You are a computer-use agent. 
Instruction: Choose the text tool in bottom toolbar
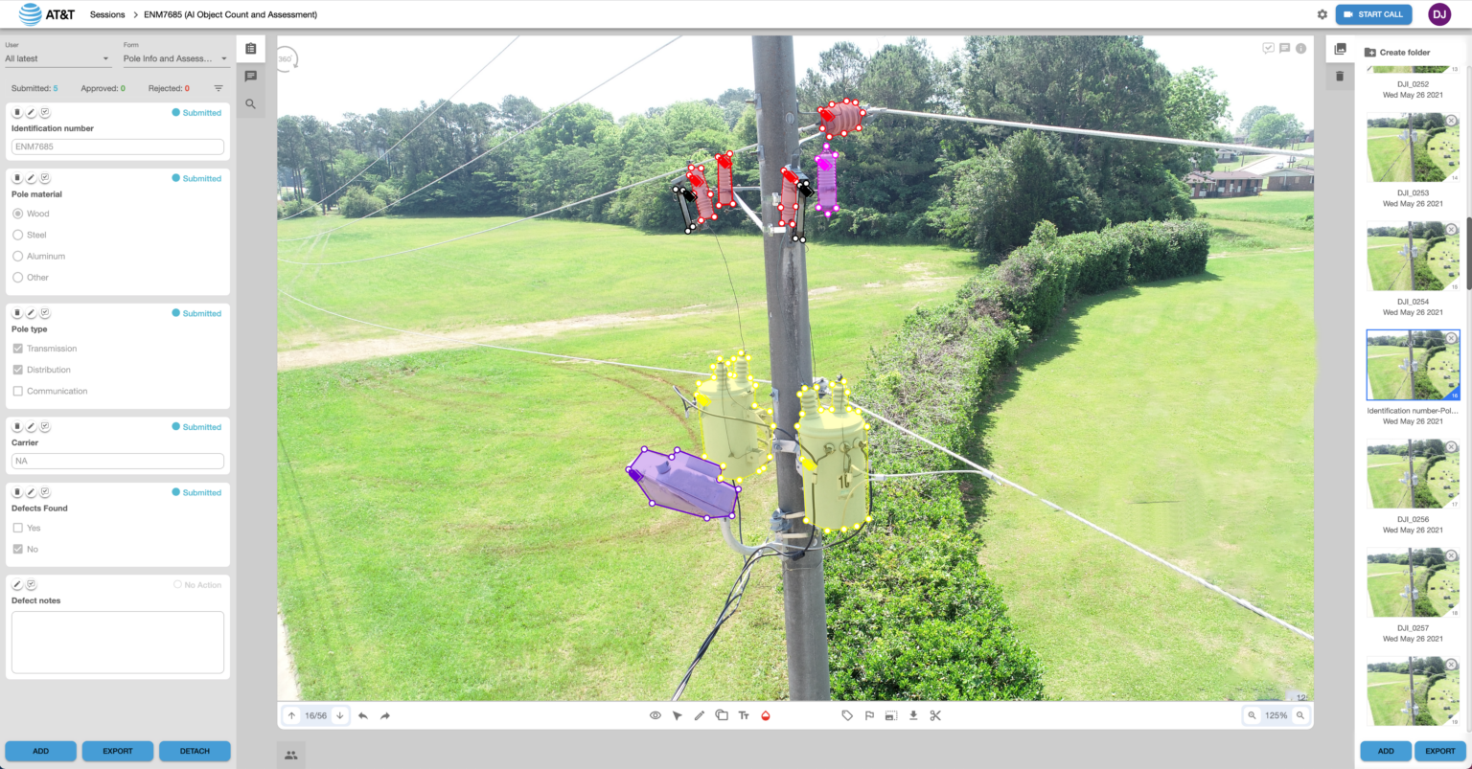pyautogui.click(x=743, y=715)
